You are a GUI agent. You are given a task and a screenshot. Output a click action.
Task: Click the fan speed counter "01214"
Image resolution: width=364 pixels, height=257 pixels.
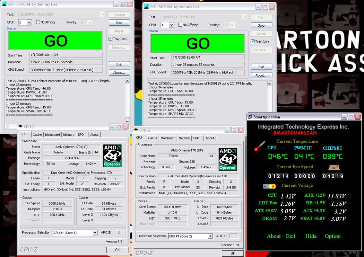pos(278,176)
